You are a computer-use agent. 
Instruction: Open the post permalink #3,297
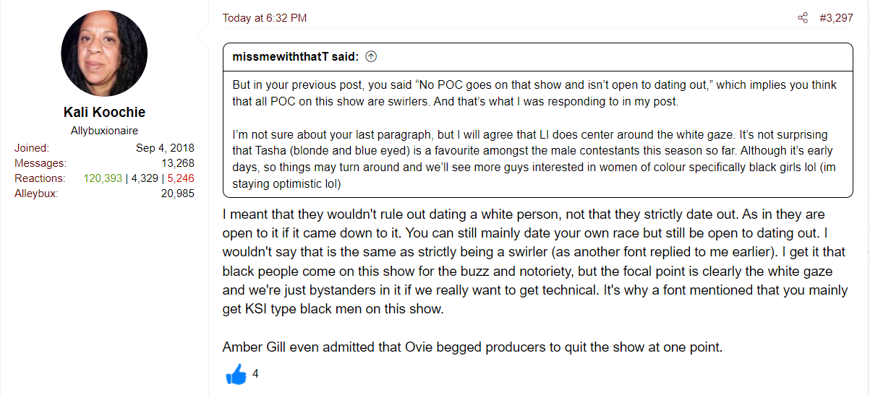pos(836,18)
